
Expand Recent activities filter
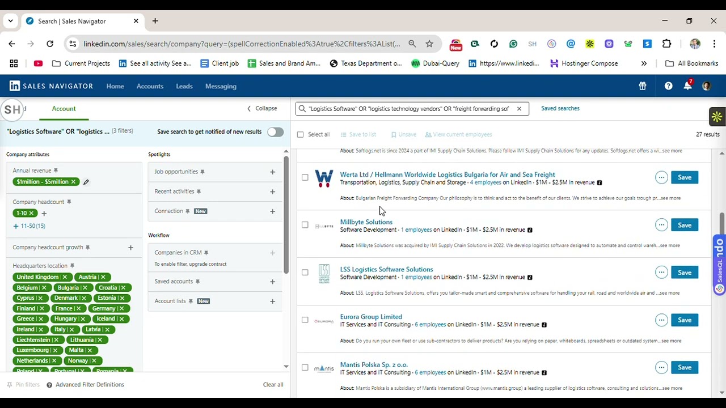pos(272,192)
